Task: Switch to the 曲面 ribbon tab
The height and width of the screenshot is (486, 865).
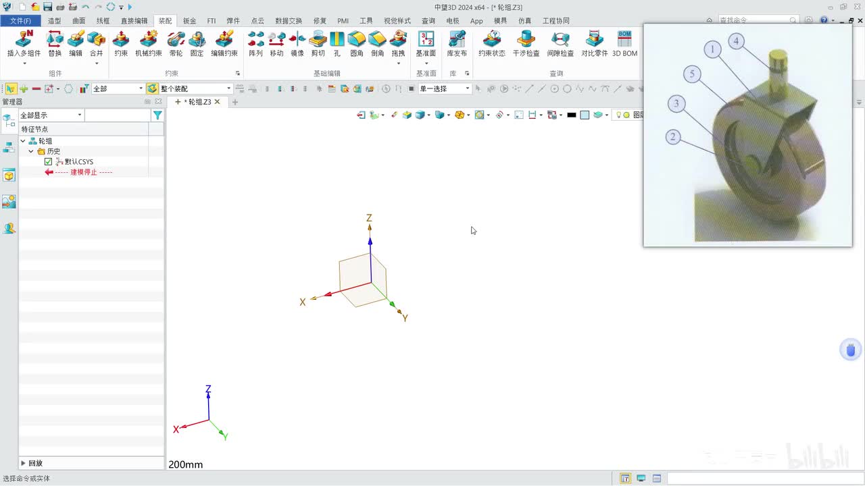Action: [78, 21]
